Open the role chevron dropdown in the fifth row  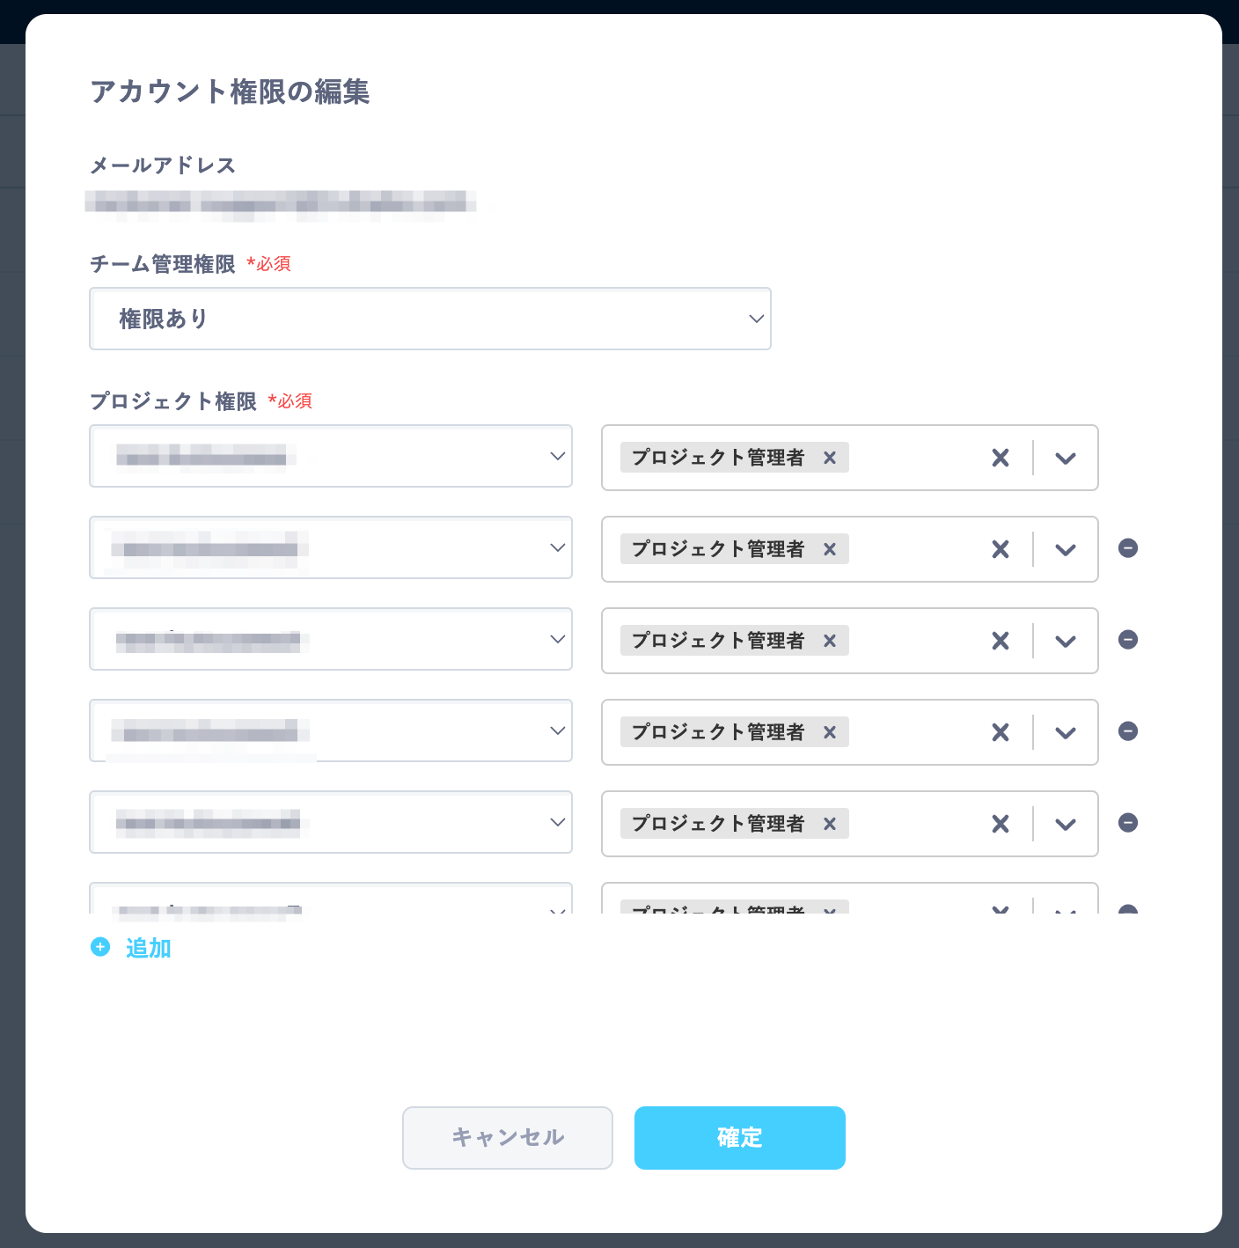coord(1065,824)
